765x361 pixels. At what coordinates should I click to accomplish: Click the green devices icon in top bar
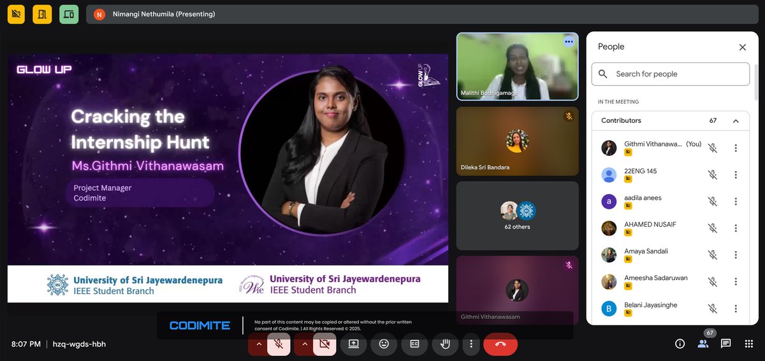coord(69,14)
